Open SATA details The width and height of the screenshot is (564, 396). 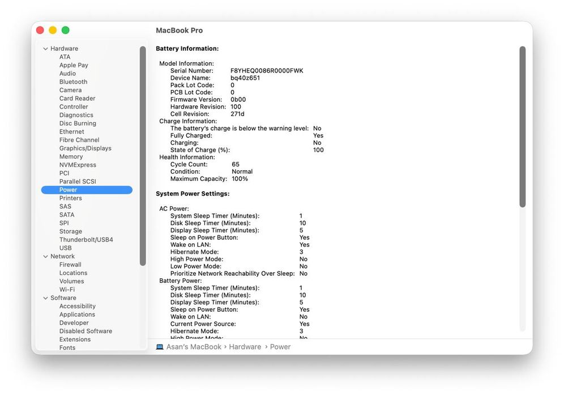67,214
